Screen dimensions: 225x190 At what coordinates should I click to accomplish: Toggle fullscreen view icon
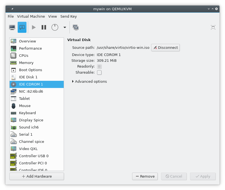click(x=213, y=27)
